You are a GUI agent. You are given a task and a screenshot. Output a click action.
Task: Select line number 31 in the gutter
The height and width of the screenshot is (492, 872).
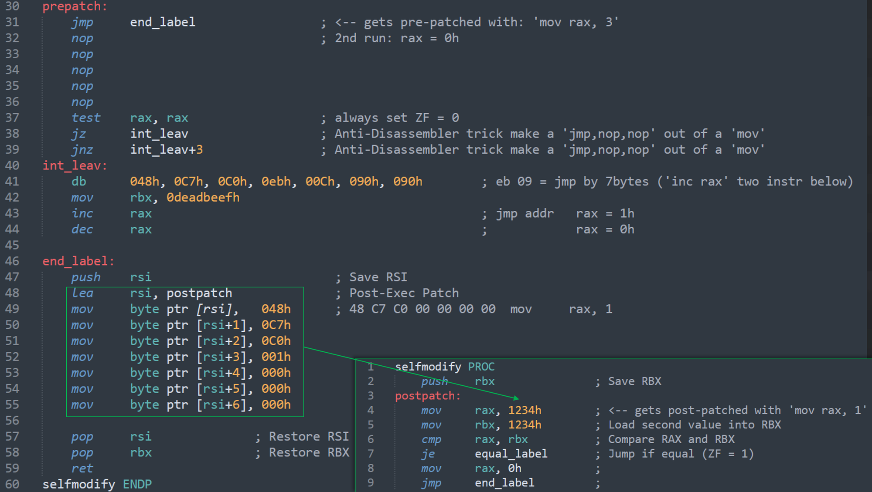(x=12, y=22)
